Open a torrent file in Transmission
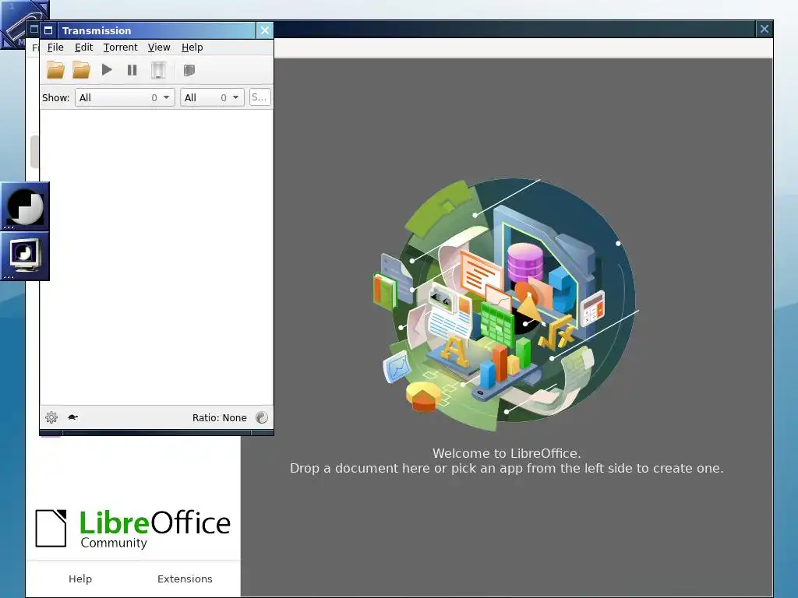The width and height of the screenshot is (798, 598). [x=55, y=70]
